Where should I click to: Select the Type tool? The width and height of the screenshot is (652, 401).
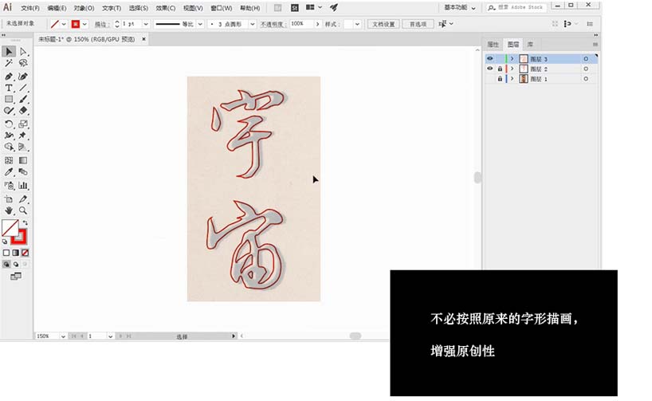click(9, 88)
